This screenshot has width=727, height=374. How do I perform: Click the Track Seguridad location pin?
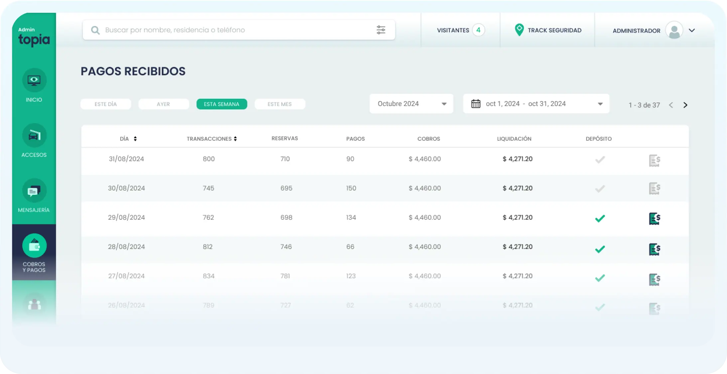(519, 30)
